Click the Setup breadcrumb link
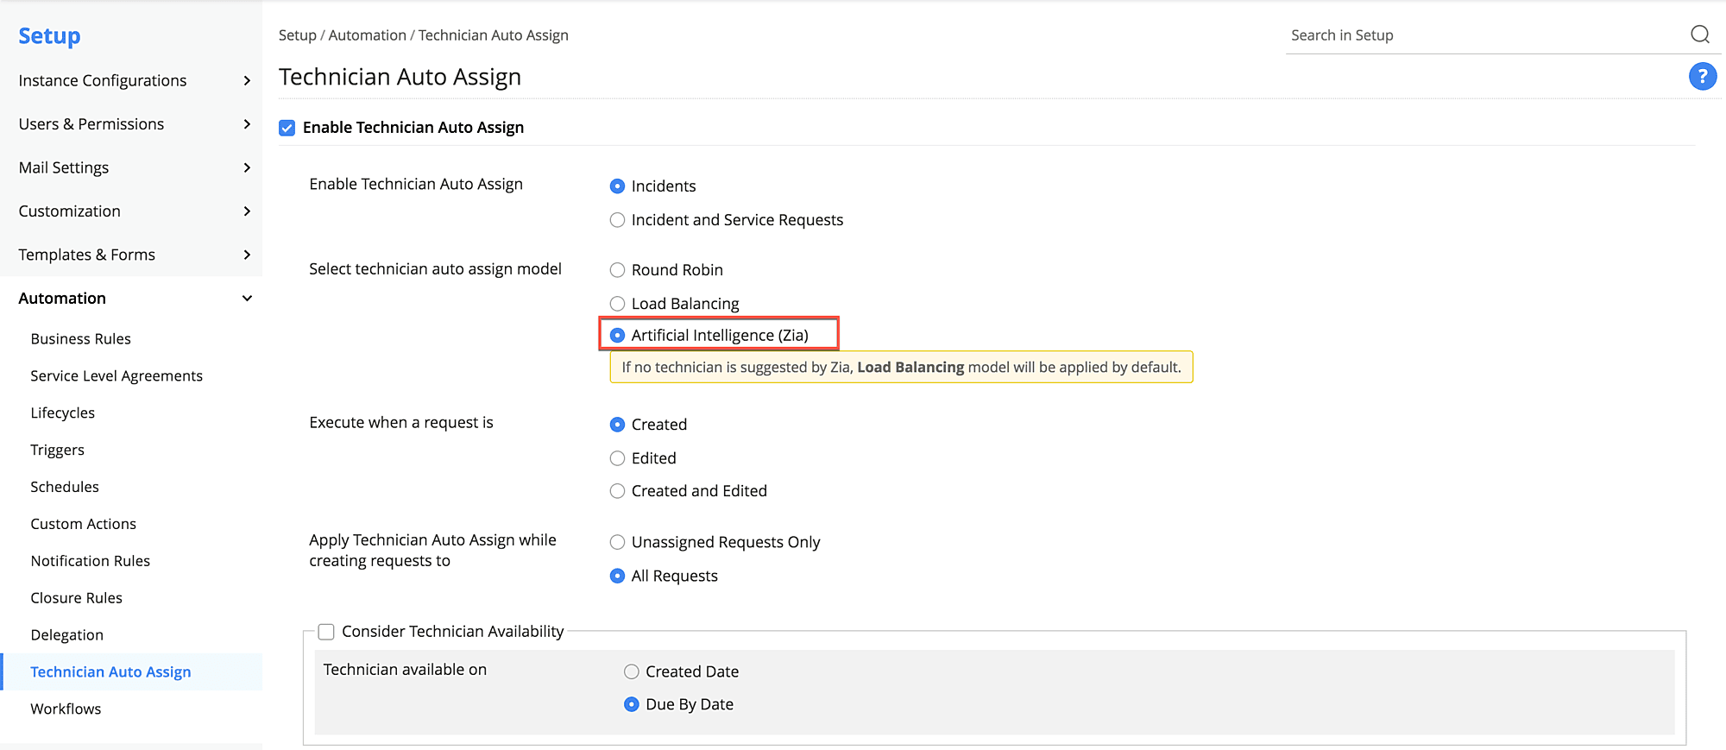Image resolution: width=1726 pixels, height=750 pixels. (x=298, y=35)
